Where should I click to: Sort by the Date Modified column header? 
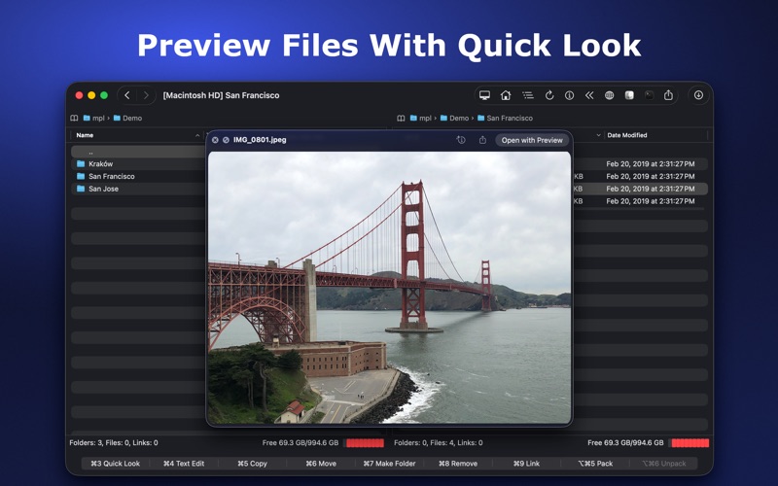tap(627, 135)
